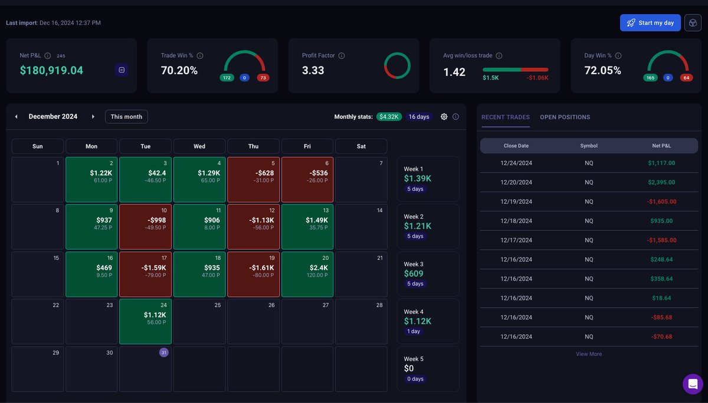The height and width of the screenshot is (403, 708).
Task: Click the green 165 winning days badge
Action: click(650, 78)
